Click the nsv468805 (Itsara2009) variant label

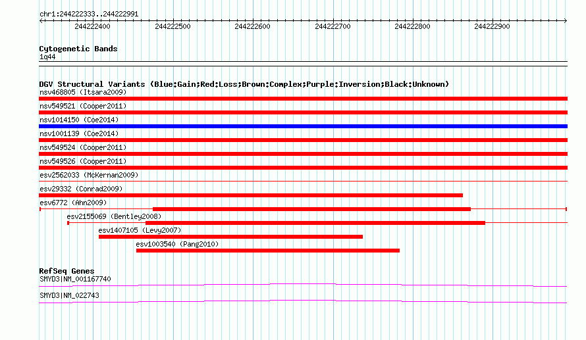tap(83, 92)
